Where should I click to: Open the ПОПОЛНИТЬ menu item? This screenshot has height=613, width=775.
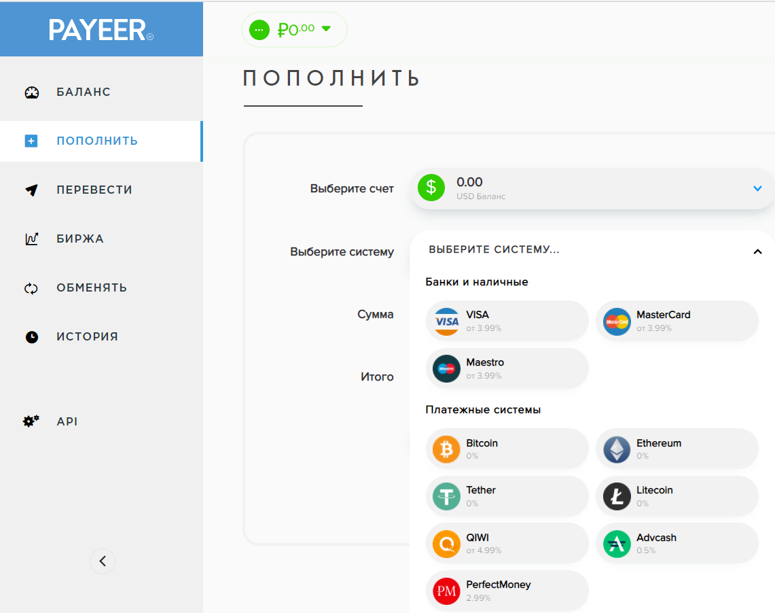click(x=101, y=141)
